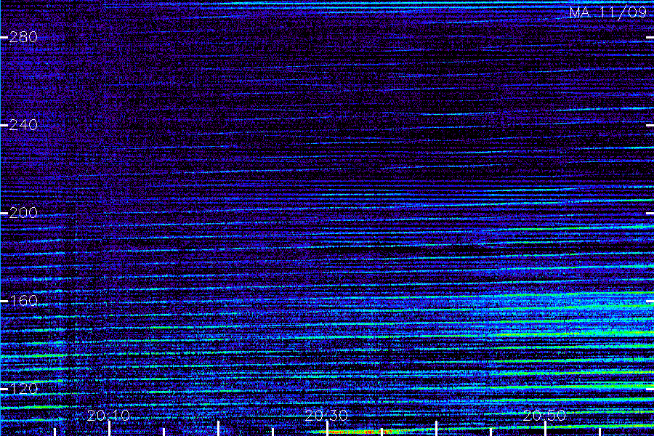
Task: Click the 200 frequency axis label
Action: pyautogui.click(x=23, y=213)
